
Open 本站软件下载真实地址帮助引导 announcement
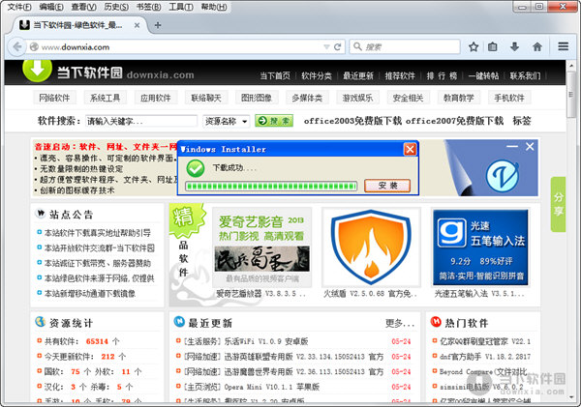pyautogui.click(x=97, y=233)
